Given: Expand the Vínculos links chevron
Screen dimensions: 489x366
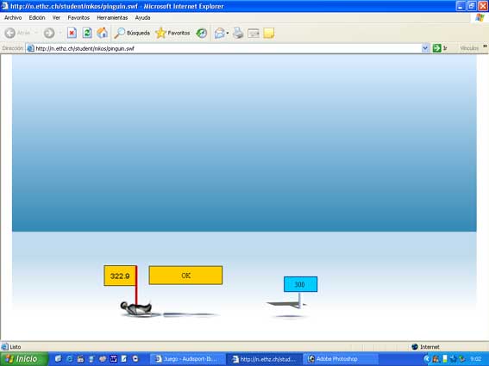Looking at the screenshot, I should (x=485, y=47).
